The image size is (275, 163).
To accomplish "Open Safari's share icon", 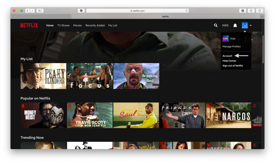I will 251,11.
